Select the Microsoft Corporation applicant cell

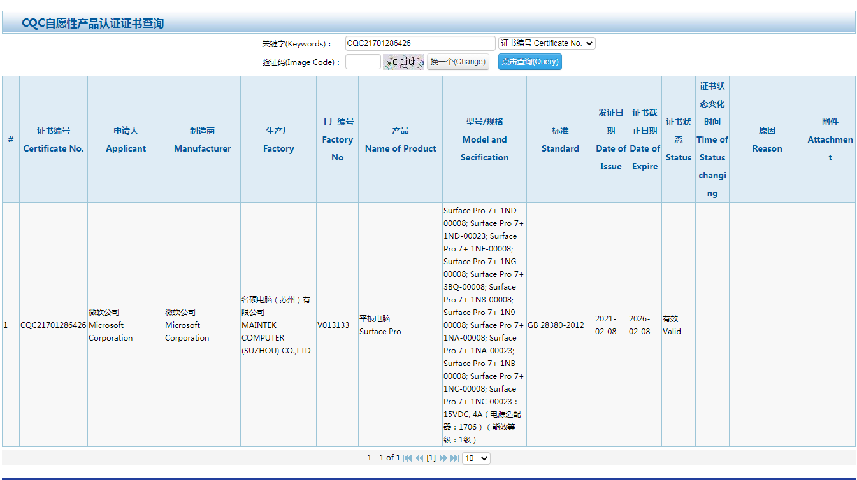click(x=126, y=325)
